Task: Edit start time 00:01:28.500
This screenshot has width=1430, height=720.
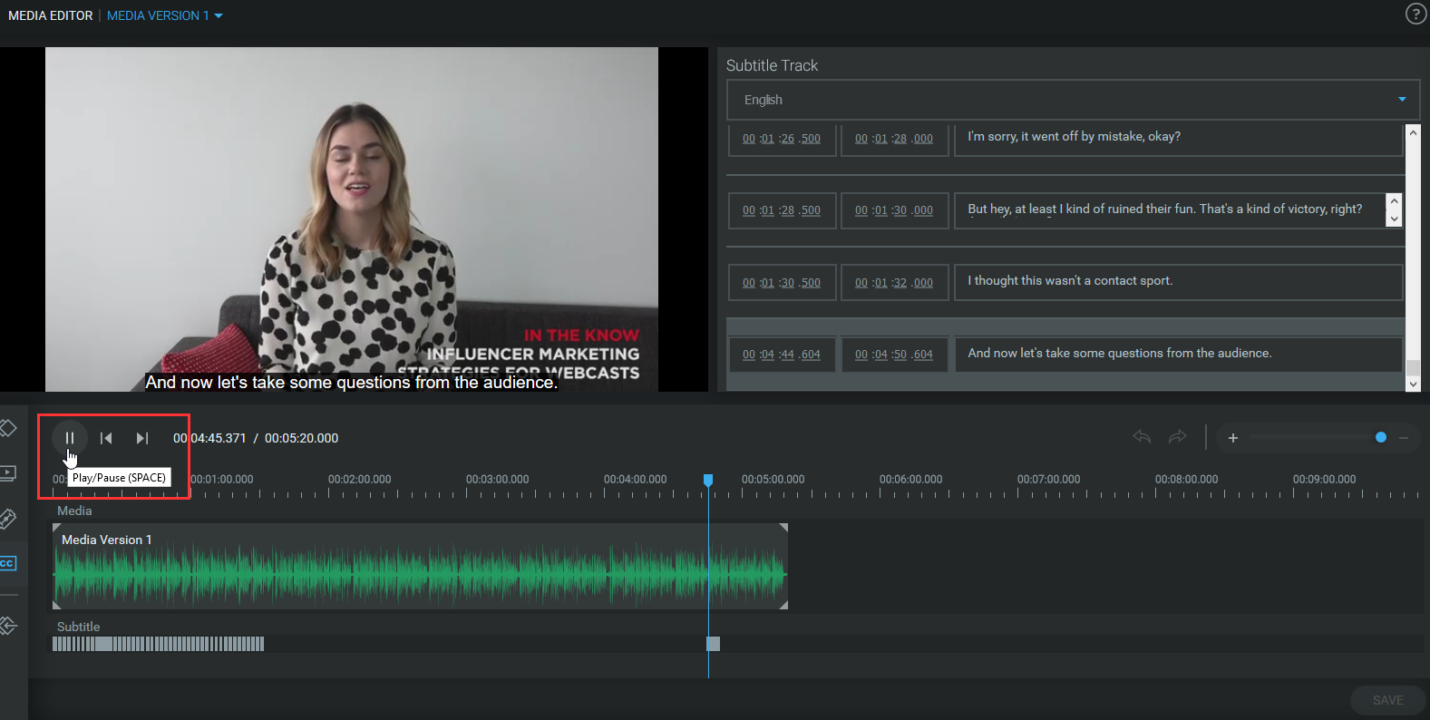Action: coord(782,210)
